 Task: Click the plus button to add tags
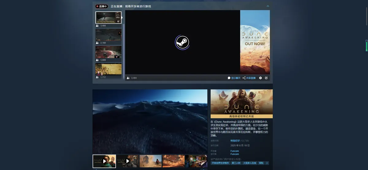pos(267,163)
